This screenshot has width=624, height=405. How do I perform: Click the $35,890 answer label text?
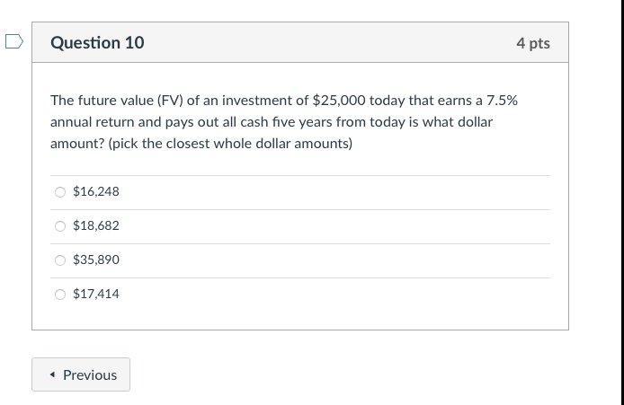[x=96, y=260]
